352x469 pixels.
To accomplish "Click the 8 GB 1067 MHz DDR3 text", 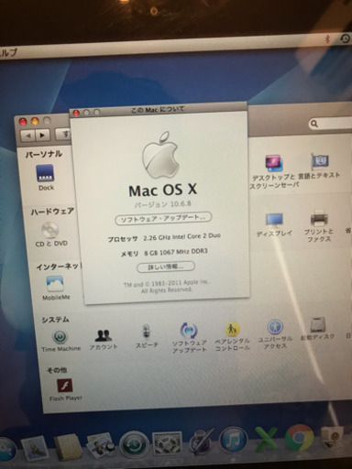I will coord(176,252).
